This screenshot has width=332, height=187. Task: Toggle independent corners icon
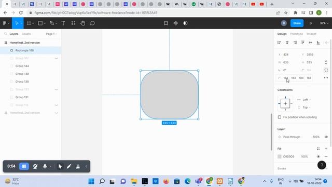coord(326,70)
